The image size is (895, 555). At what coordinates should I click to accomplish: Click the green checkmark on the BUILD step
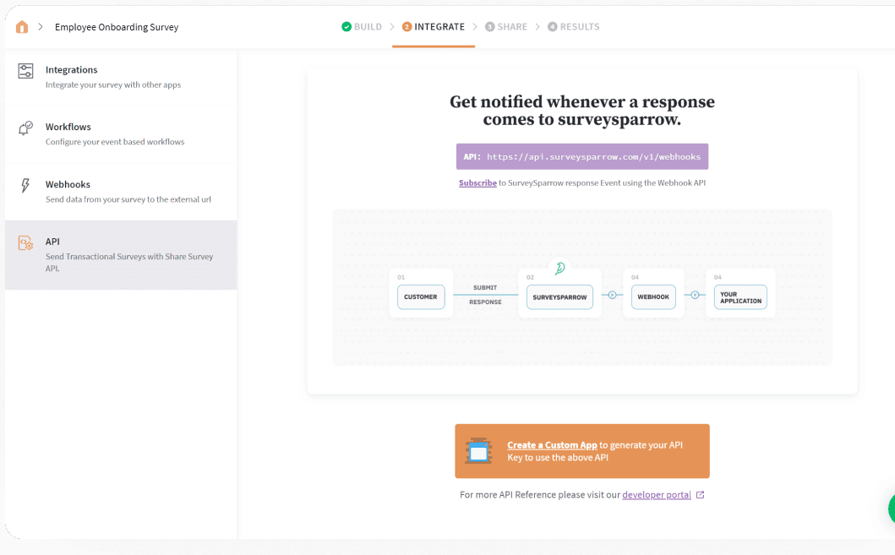pyautogui.click(x=345, y=26)
